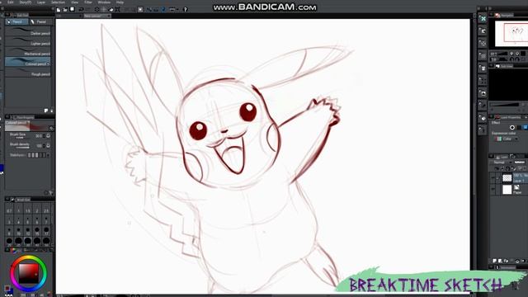Open the Layer Property palette tab
The image size is (528, 297).
508,117
